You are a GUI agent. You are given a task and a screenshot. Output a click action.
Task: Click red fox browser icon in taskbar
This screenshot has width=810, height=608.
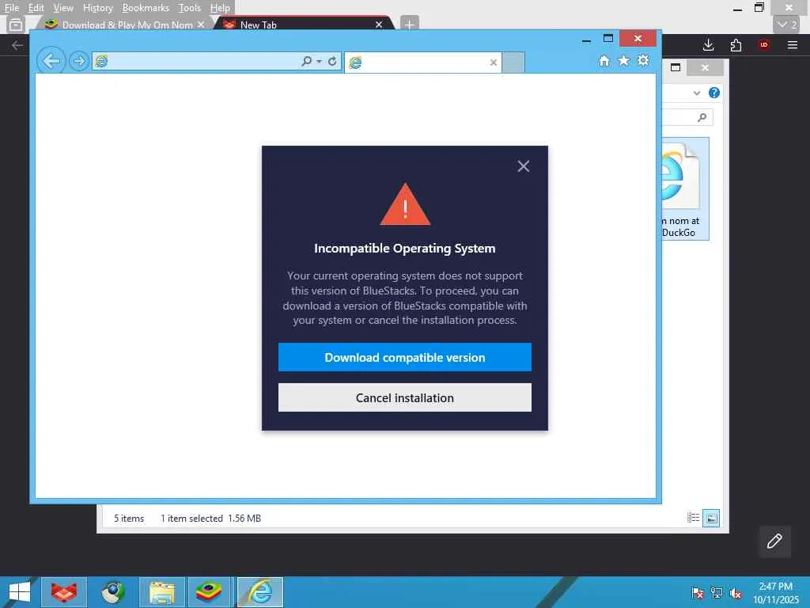64,592
